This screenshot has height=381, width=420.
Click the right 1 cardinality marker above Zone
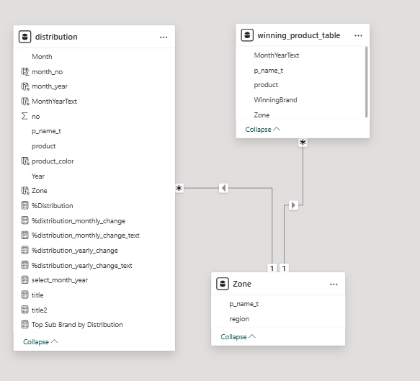coord(284,268)
